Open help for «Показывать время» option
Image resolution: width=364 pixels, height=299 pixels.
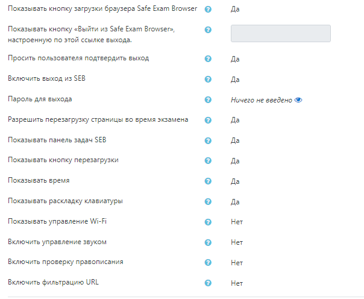[x=208, y=181]
